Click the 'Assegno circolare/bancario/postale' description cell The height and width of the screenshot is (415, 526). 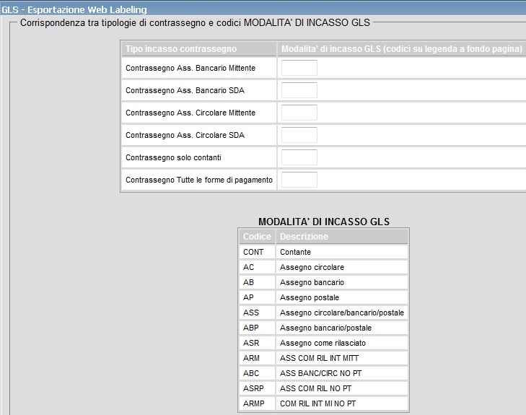pos(342,313)
